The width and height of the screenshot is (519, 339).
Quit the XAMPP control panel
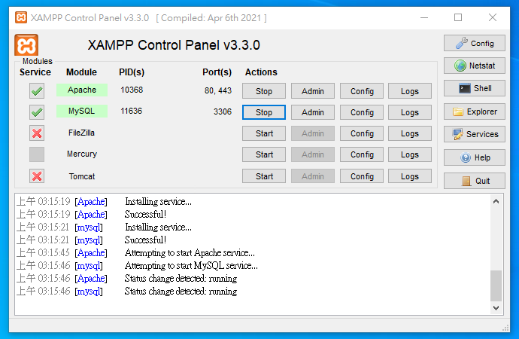pyautogui.click(x=474, y=181)
